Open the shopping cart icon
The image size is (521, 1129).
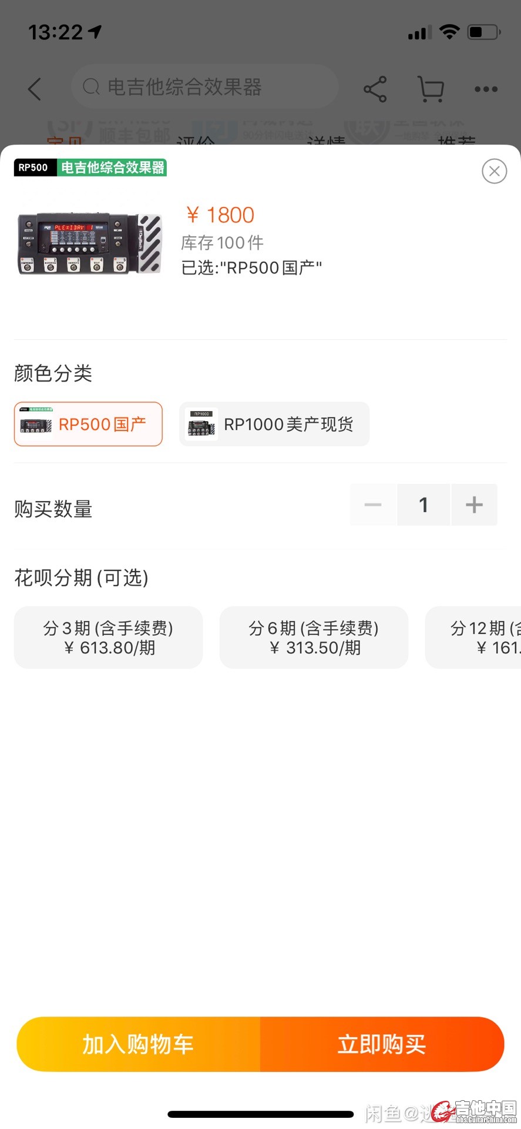coord(431,89)
